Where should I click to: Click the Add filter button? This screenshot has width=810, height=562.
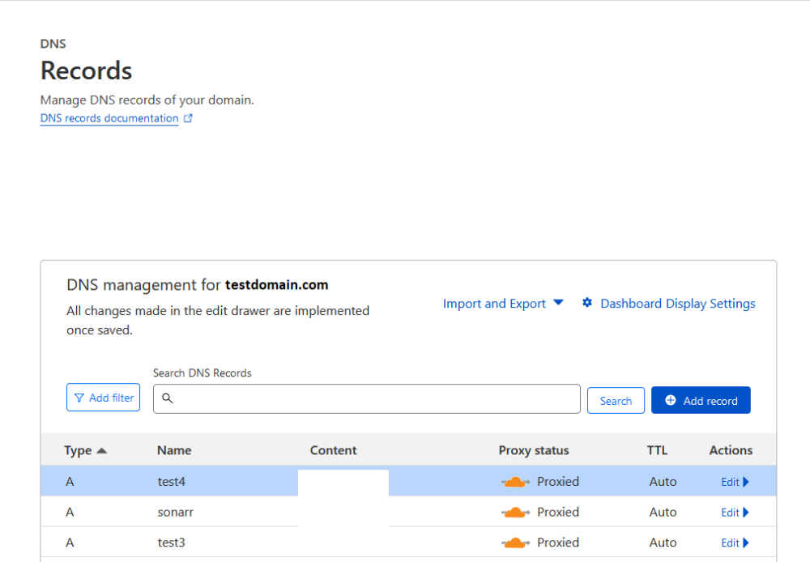coord(104,398)
